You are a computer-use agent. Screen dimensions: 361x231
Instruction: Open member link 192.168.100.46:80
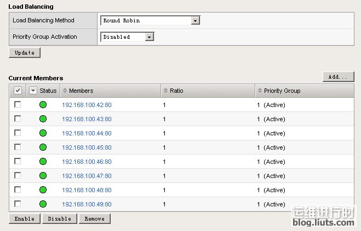tap(87, 162)
